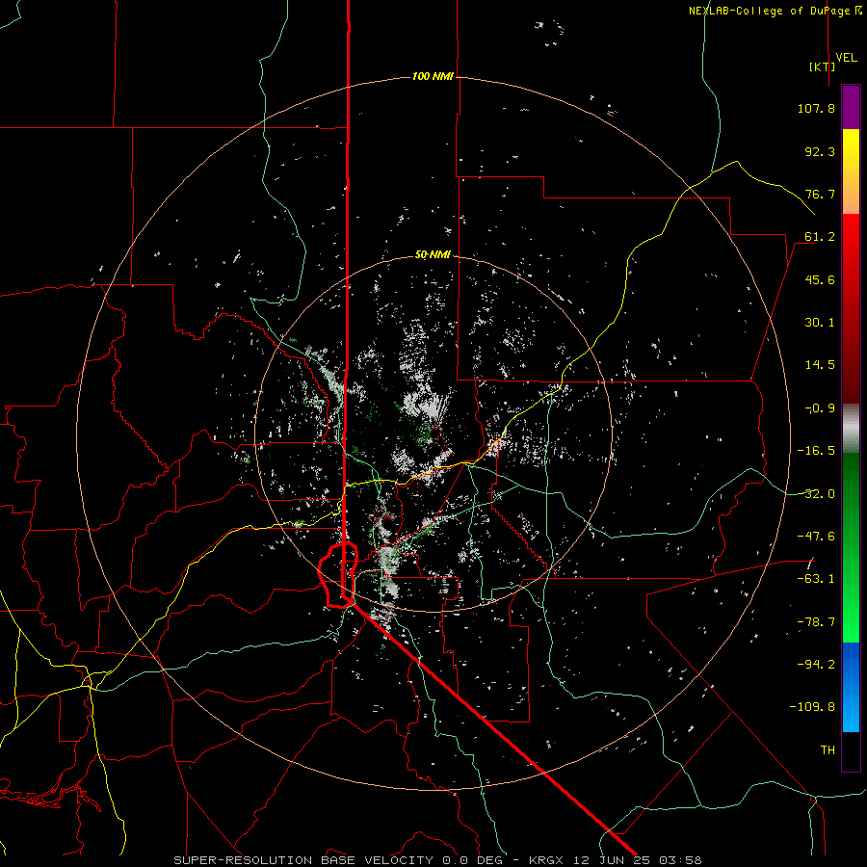Click the -63.1 legend value
Screen dimensions: 867x867
[x=816, y=579]
